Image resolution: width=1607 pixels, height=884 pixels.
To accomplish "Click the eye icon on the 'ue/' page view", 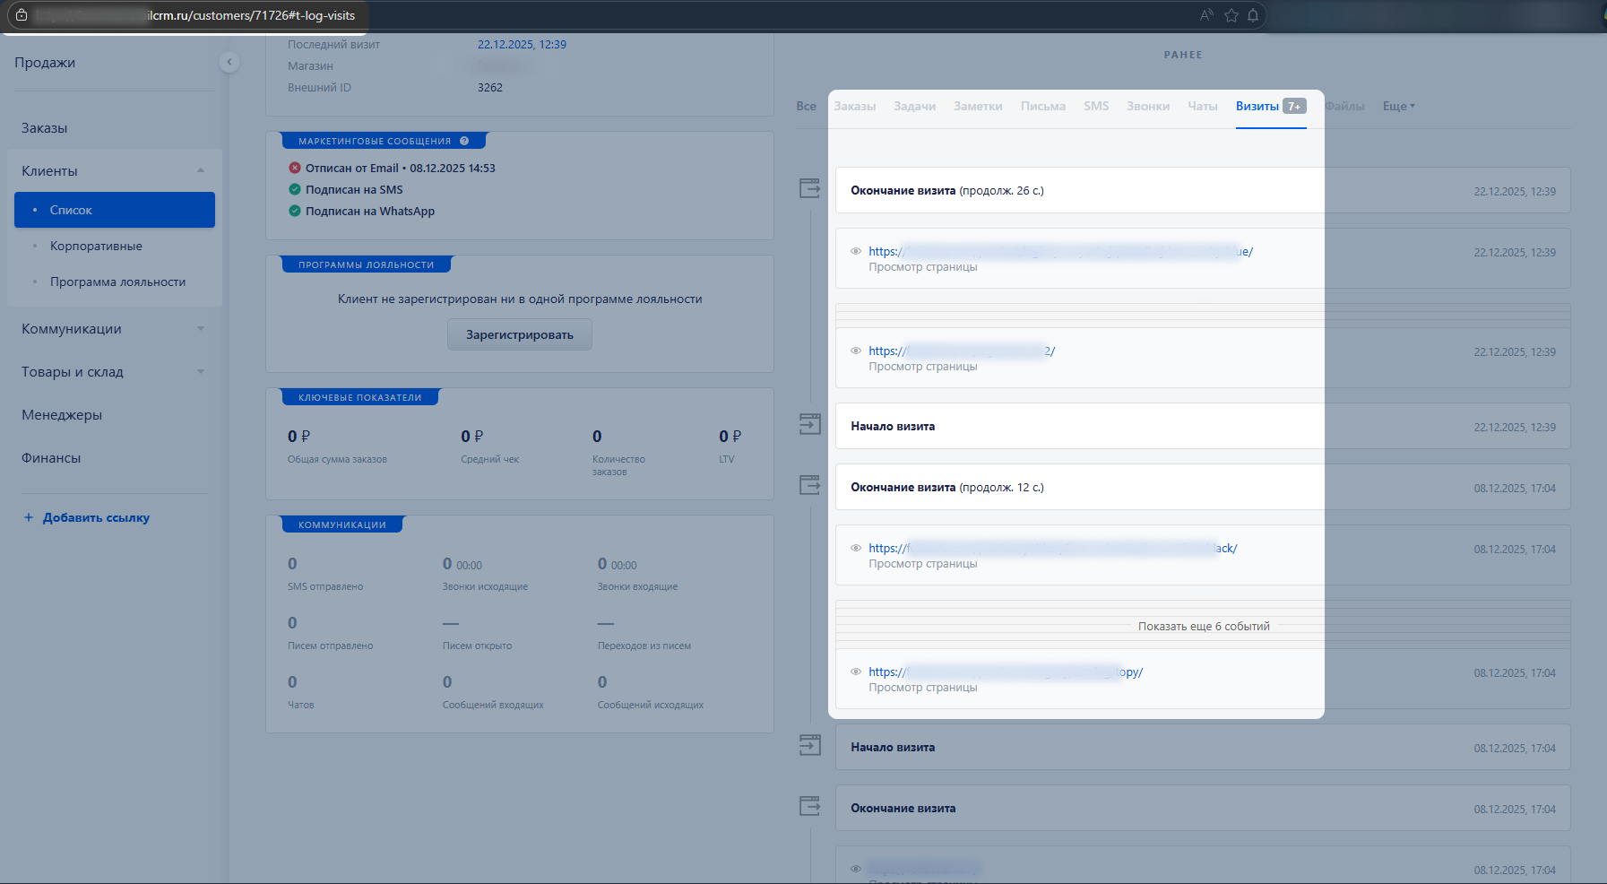I will pyautogui.click(x=856, y=252).
